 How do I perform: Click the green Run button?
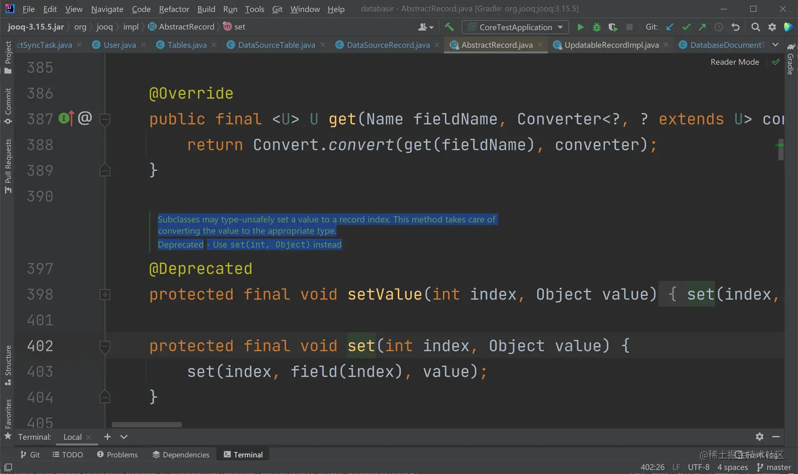(x=580, y=27)
